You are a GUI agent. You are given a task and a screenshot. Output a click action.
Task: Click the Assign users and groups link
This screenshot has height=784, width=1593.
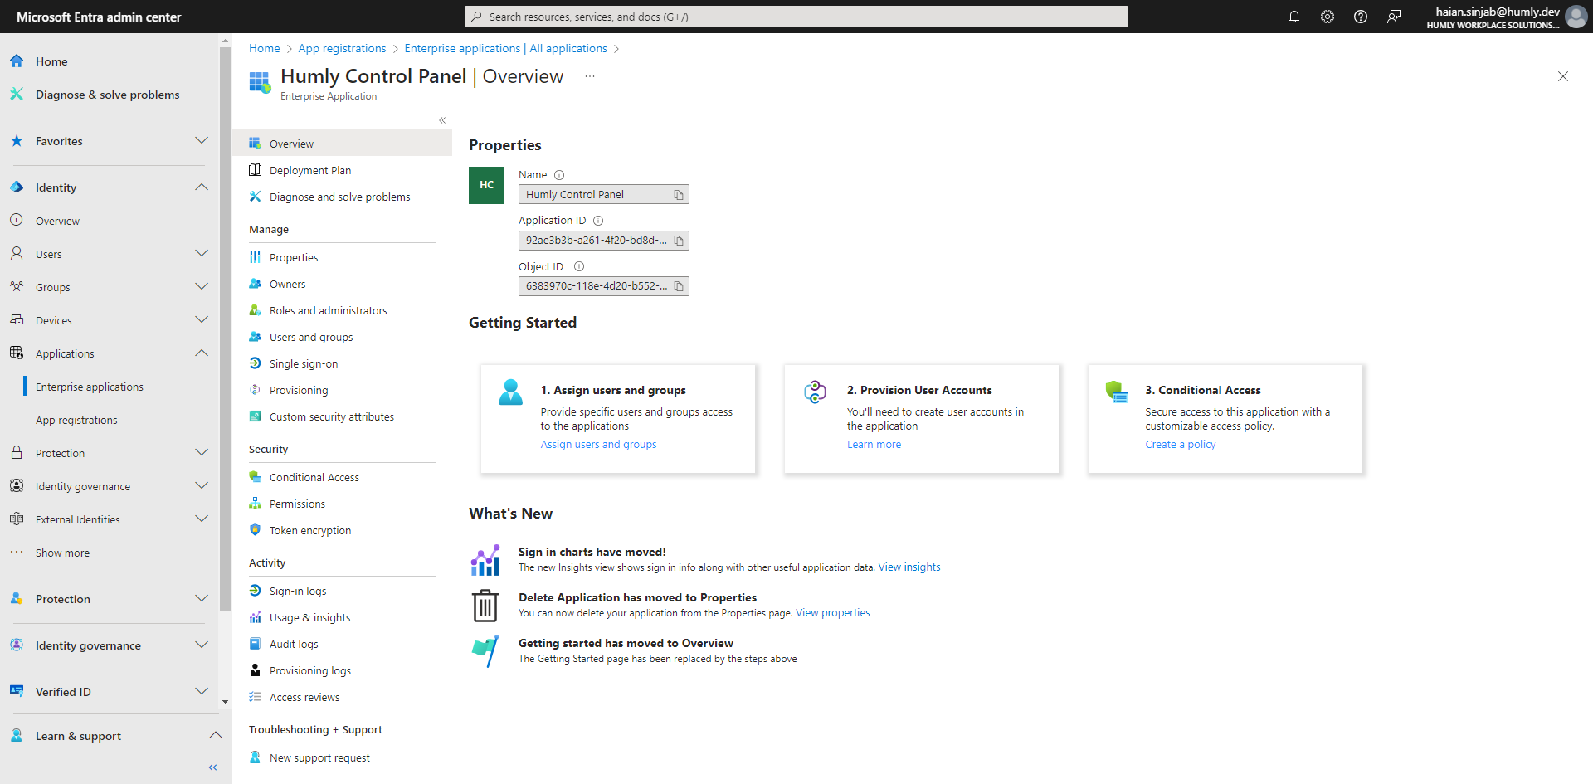[x=598, y=445]
